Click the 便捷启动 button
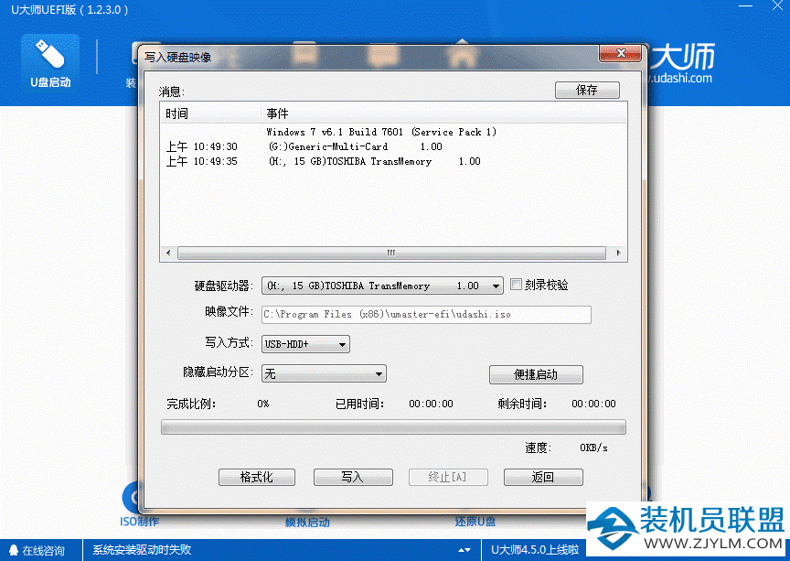The width and height of the screenshot is (790, 561). coord(536,375)
